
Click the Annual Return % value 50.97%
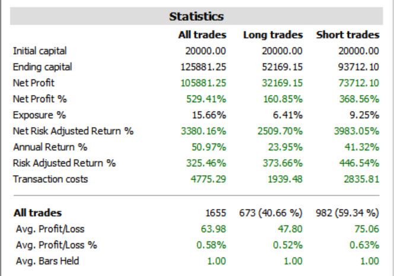point(209,147)
